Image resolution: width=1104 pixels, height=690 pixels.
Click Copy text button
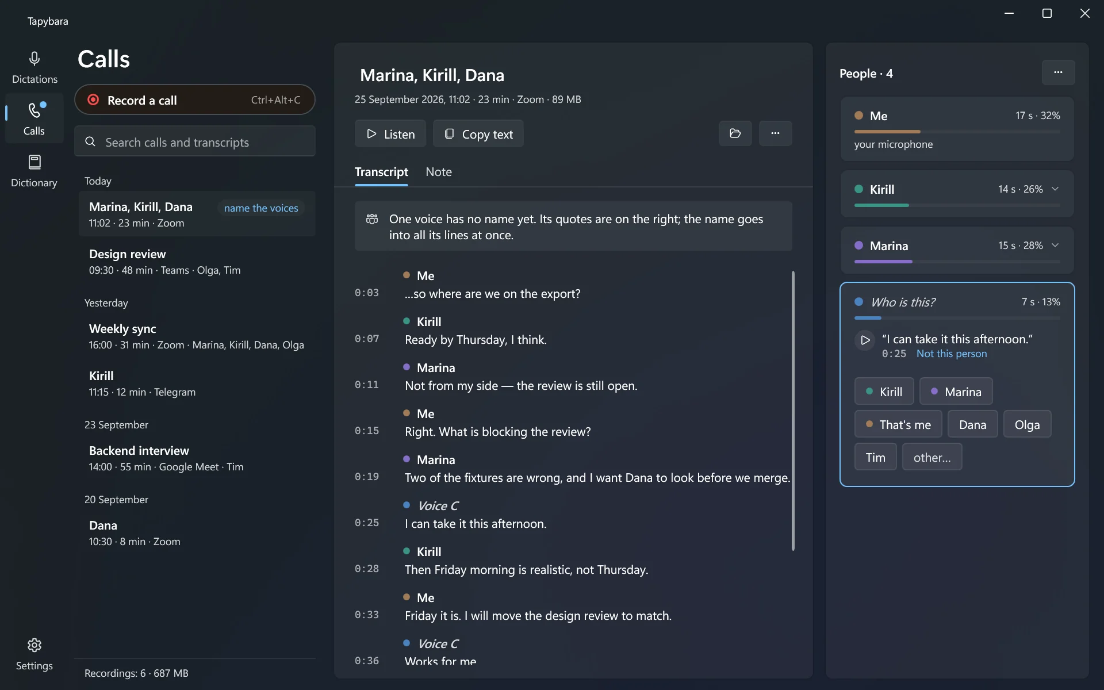(x=478, y=134)
